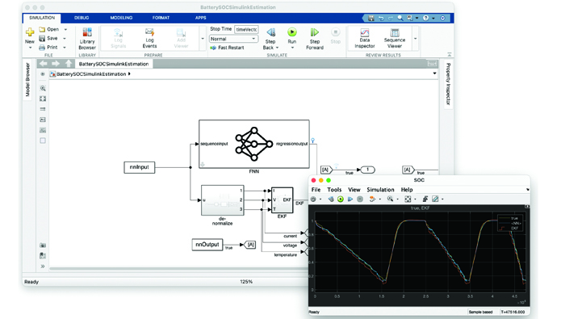Click the zoom icon in canvas palette

43,88
